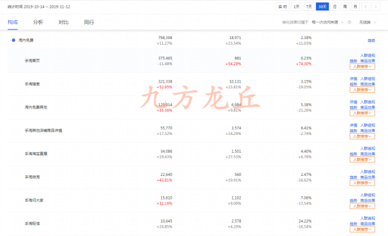The width and height of the screenshot is (388, 236).
Task: Open 商品效果 for 手淘搜索 row
Action: [x=368, y=84]
